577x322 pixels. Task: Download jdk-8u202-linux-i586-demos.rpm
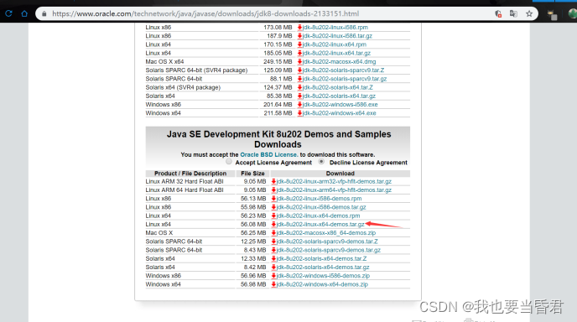click(x=319, y=199)
